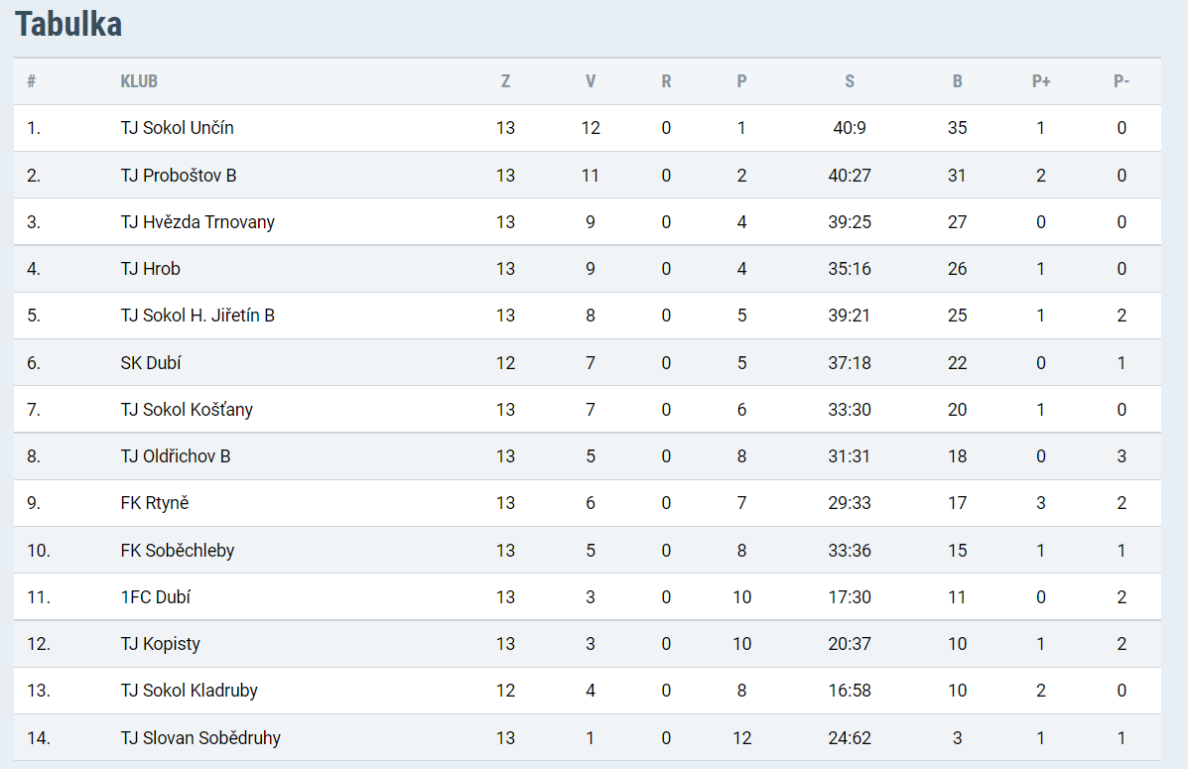Click the S score column header
Viewport: 1188px width, 769px height.
pyautogui.click(x=850, y=81)
